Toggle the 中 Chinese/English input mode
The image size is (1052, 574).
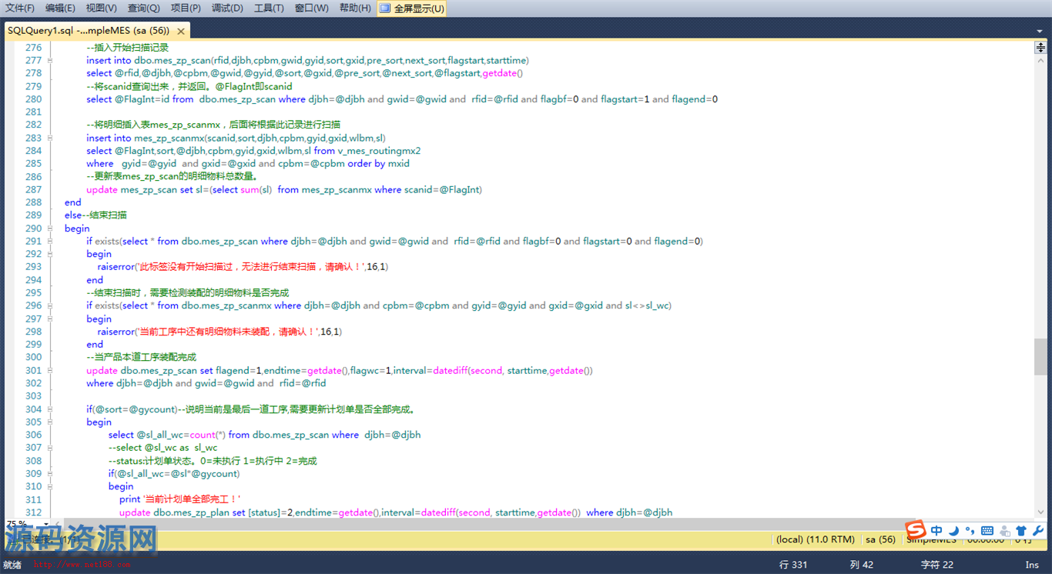(936, 530)
